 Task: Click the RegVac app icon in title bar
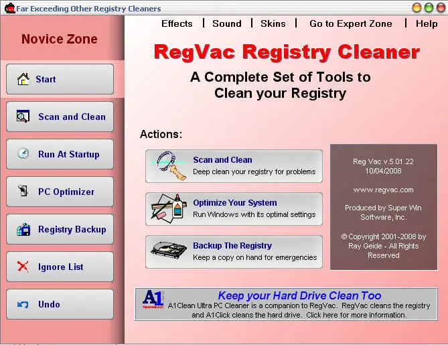[x=10, y=8]
